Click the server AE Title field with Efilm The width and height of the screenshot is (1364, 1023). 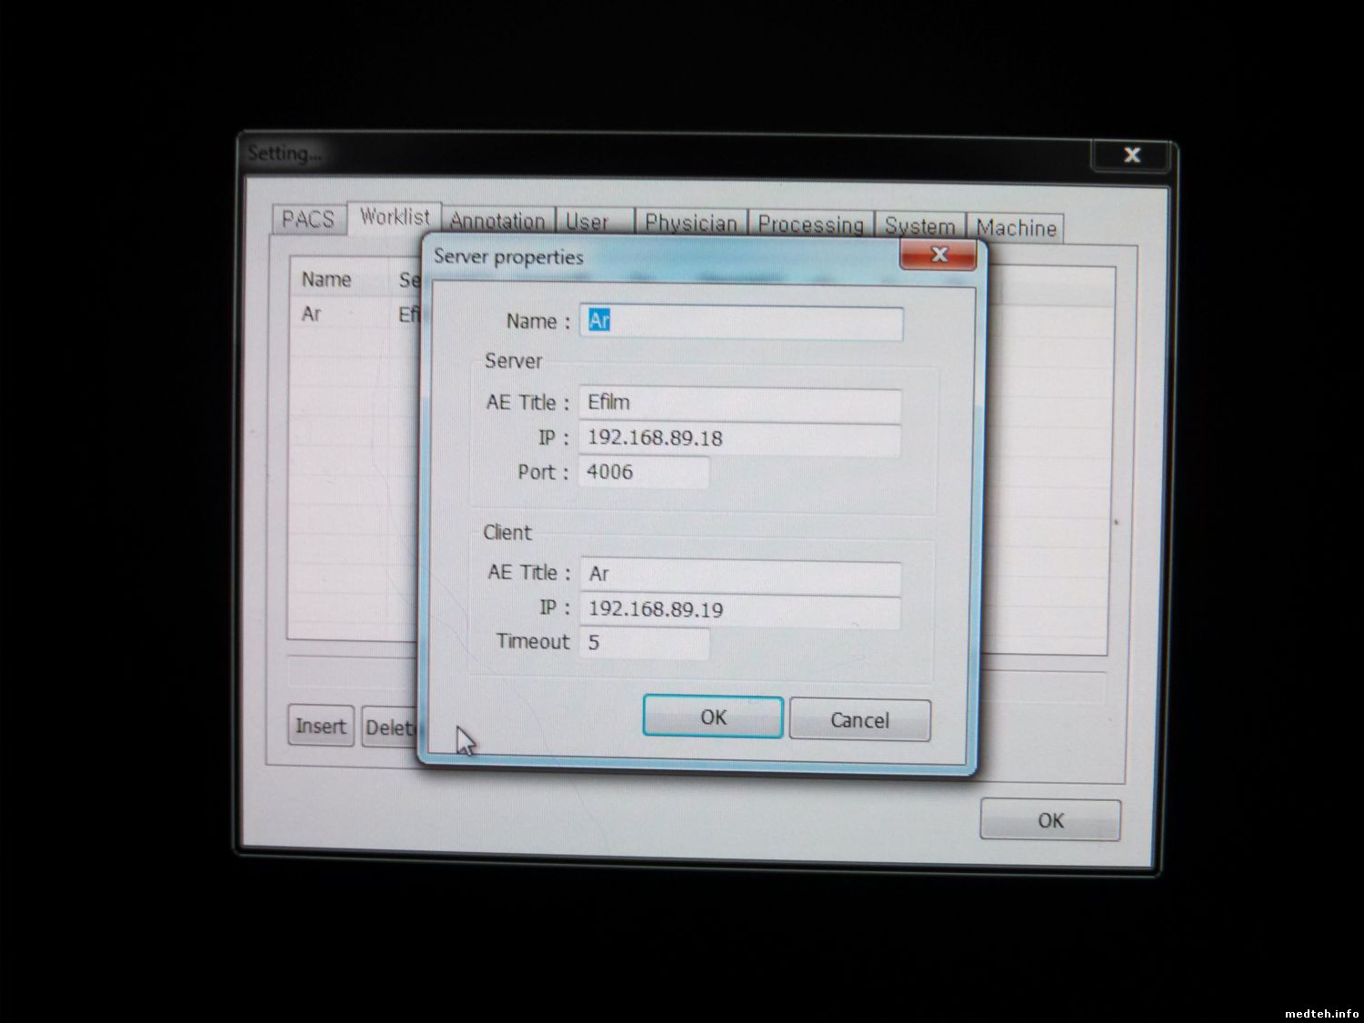click(739, 403)
